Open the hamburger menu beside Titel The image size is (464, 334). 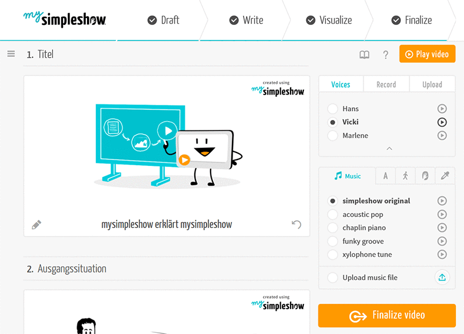11,54
